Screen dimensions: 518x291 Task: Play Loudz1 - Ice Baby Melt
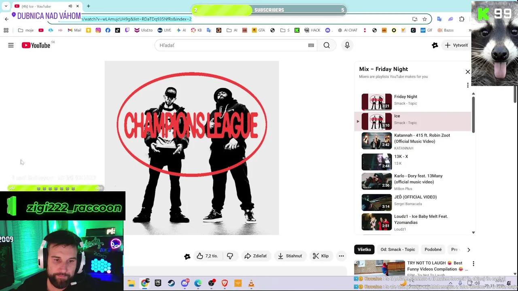[413, 222]
